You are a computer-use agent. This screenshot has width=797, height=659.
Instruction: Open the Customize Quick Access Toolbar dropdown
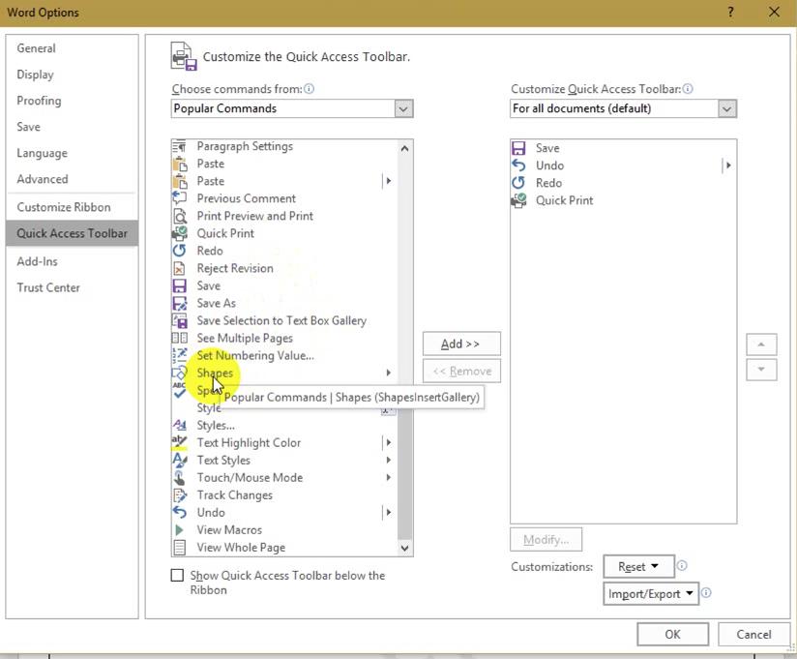click(x=726, y=108)
